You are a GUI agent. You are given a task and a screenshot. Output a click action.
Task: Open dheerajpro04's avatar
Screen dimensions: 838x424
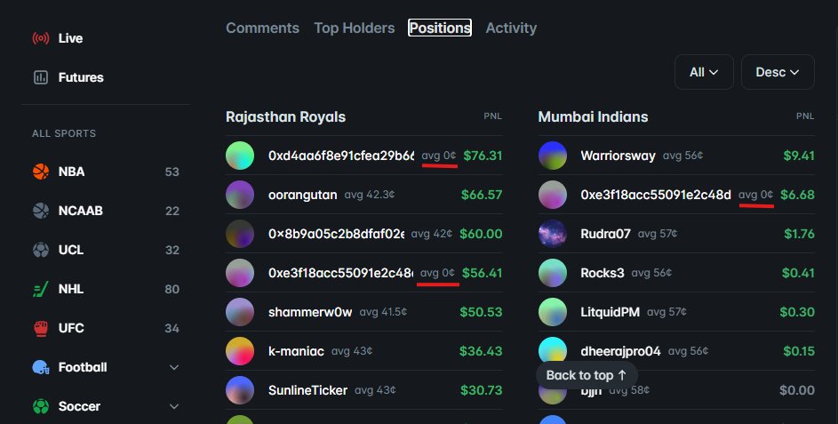[x=553, y=349]
